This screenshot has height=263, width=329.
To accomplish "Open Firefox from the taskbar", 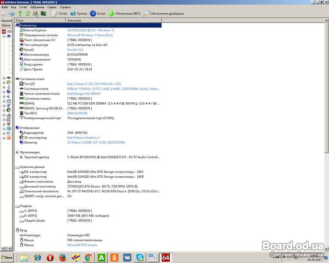I will coord(63,258).
